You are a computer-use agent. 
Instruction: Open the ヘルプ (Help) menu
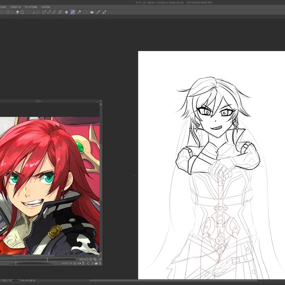click(45, 7)
